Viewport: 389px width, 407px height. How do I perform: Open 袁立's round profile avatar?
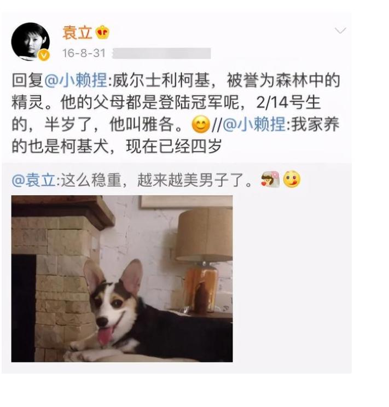point(31,42)
